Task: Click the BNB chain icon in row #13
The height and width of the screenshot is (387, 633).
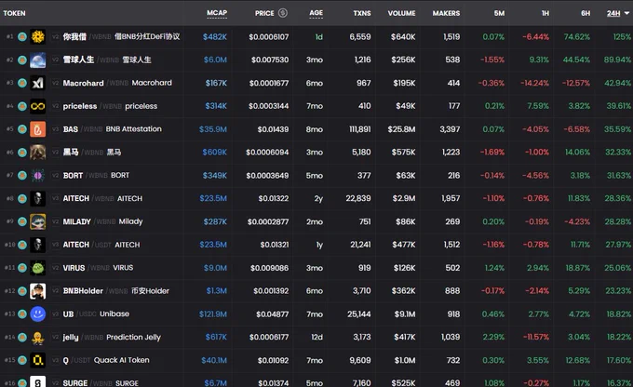Action: coord(22,314)
